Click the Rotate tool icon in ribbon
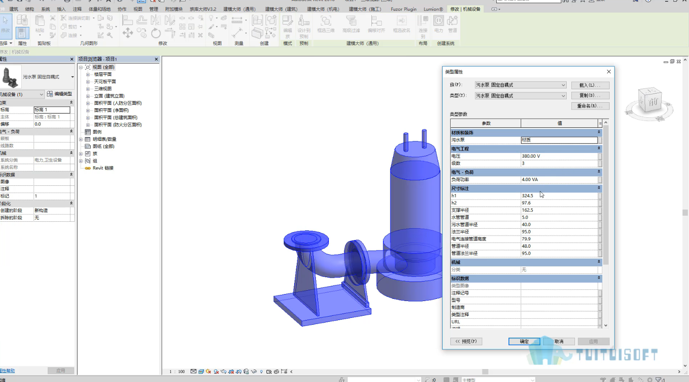The width and height of the screenshot is (689, 382). coord(156,33)
